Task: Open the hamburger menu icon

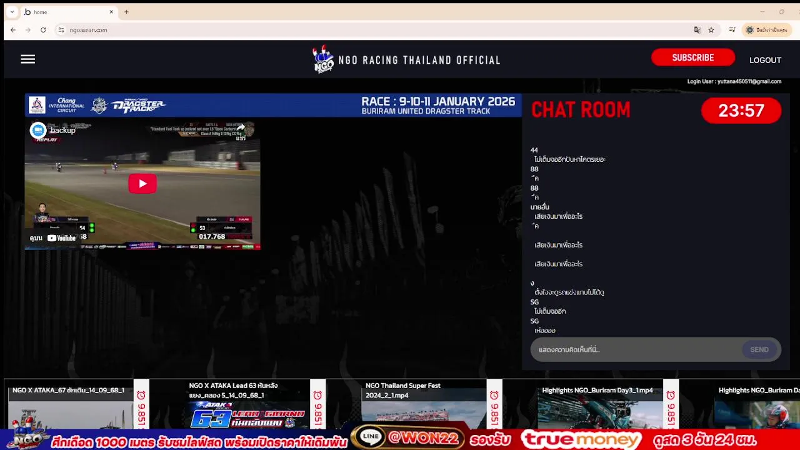Action: coord(27,59)
